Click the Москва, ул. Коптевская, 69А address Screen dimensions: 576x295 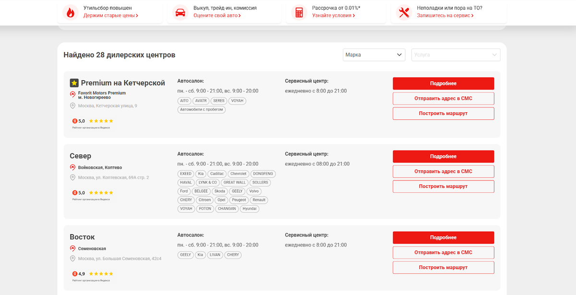coord(113,177)
